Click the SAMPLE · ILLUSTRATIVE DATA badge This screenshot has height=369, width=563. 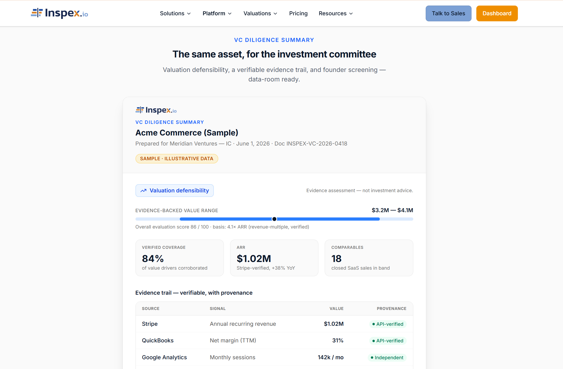point(177,159)
